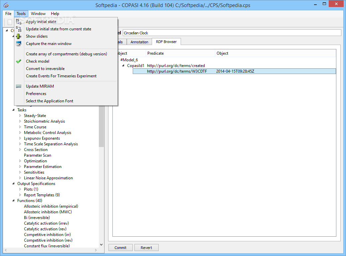Expand the Optimization task
The width and height of the screenshot is (346, 256).
[20, 161]
